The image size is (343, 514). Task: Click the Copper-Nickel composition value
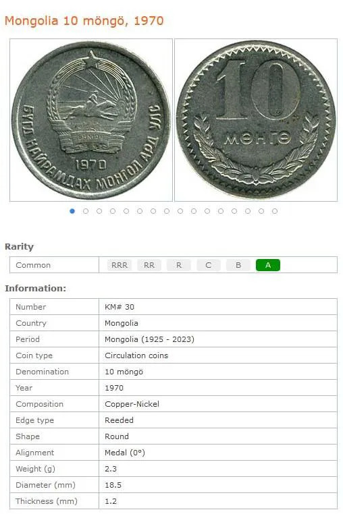pos(132,404)
